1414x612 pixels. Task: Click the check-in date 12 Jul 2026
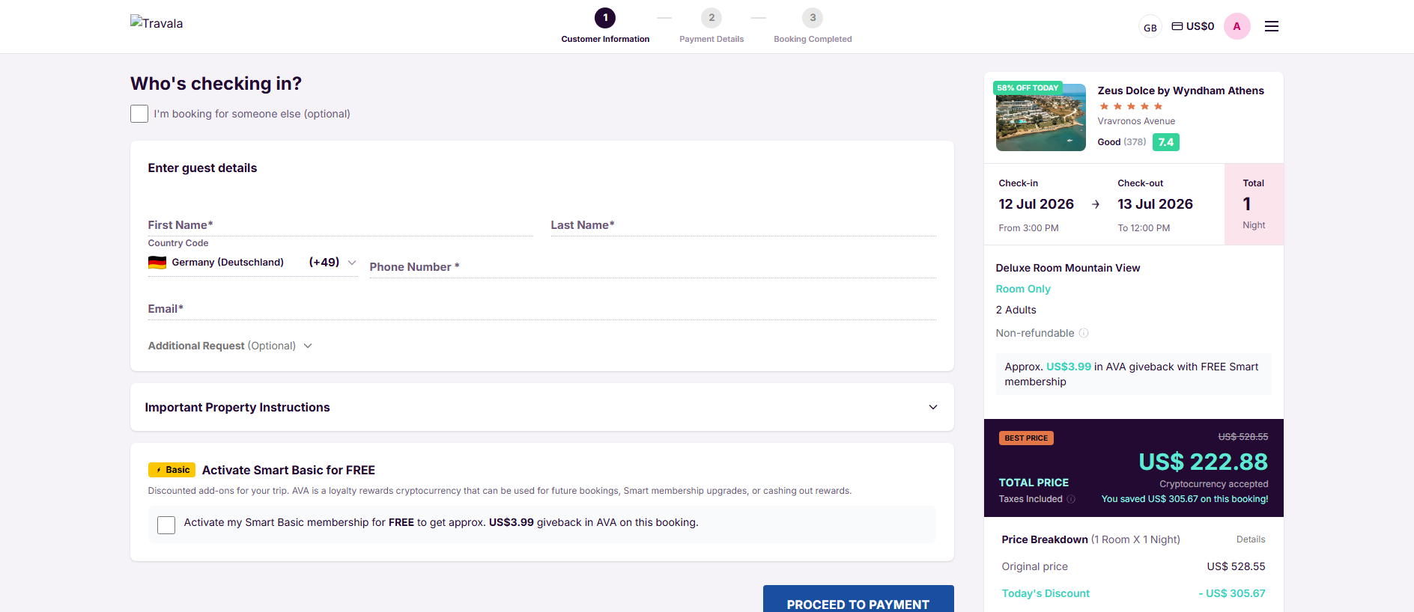[1037, 204]
